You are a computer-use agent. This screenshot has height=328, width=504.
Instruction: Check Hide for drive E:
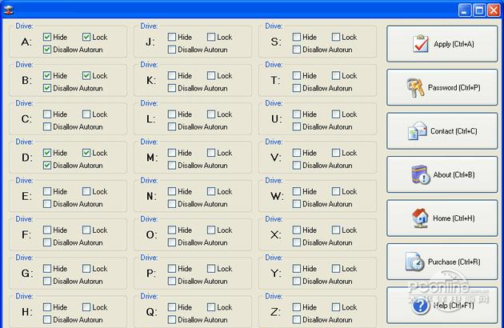[47, 191]
